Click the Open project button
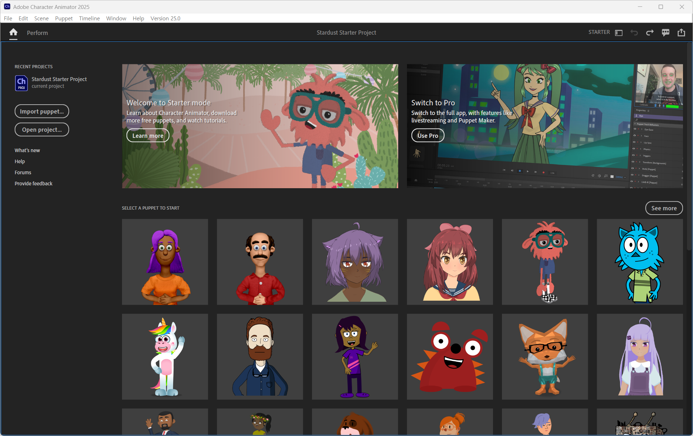693x436 pixels. click(42, 130)
